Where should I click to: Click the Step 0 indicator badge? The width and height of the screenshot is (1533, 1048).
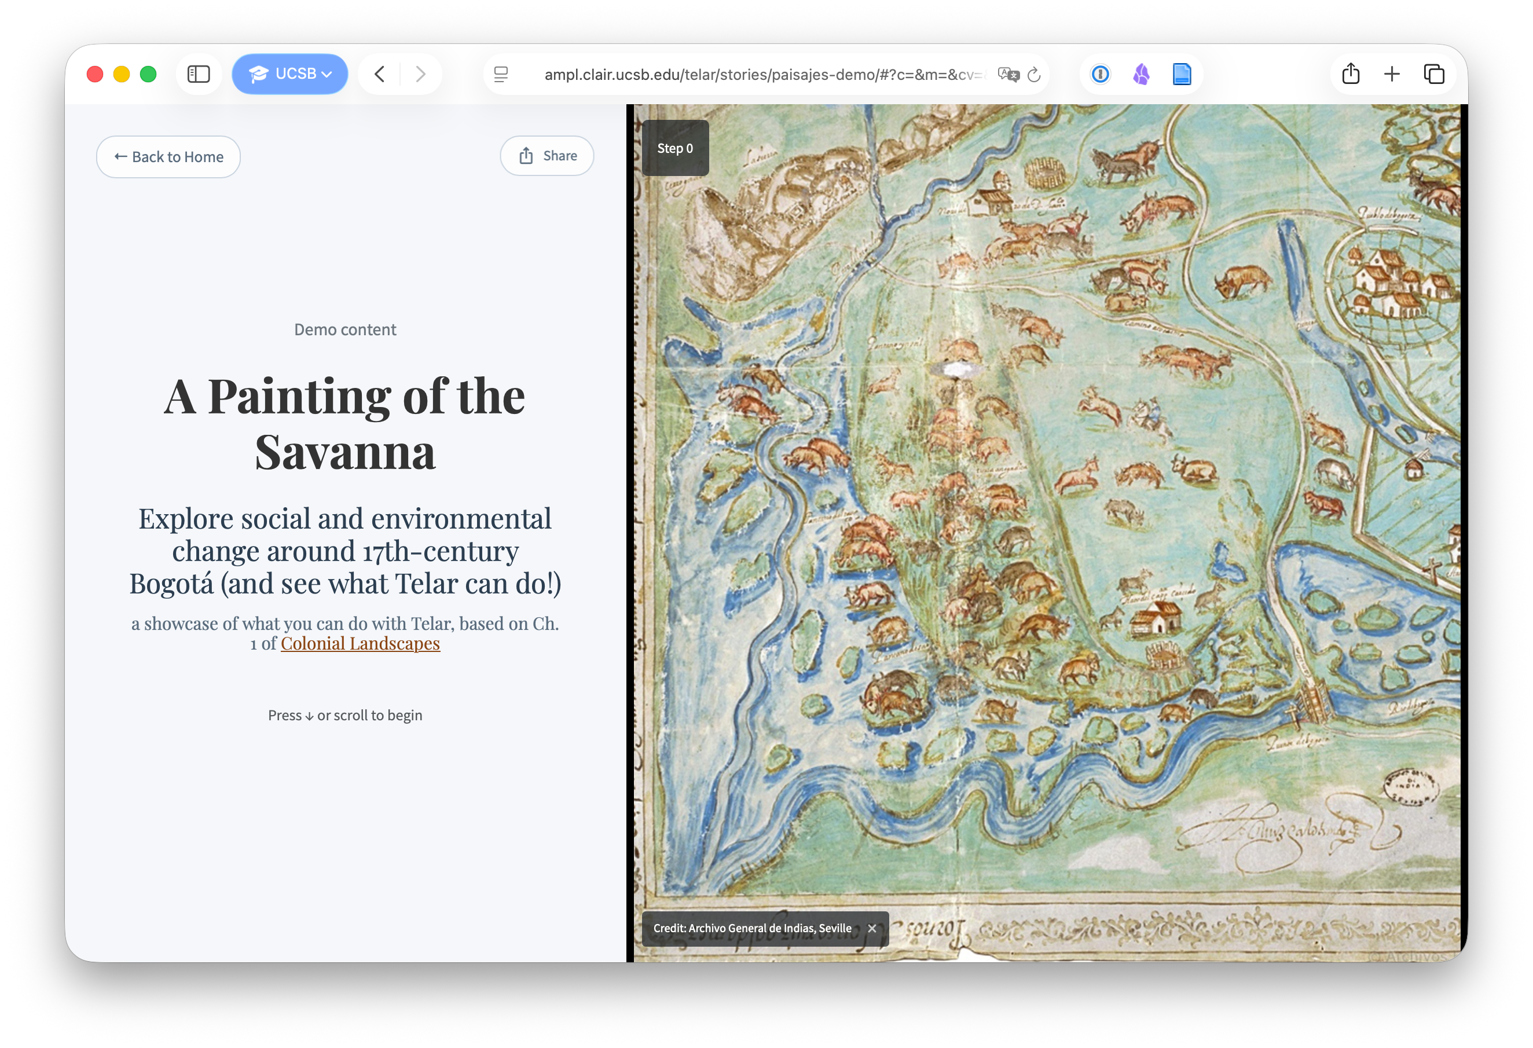pyautogui.click(x=675, y=148)
